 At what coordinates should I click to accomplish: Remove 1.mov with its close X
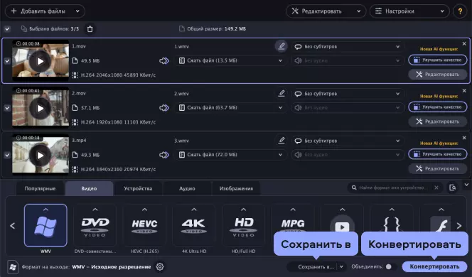click(464, 43)
